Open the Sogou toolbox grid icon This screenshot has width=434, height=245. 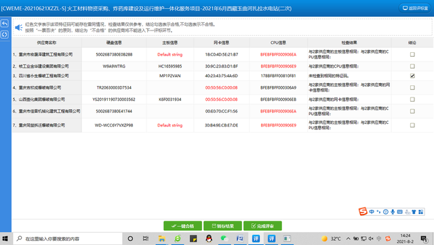tap(420, 212)
